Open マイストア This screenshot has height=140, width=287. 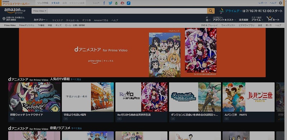[57, 20]
